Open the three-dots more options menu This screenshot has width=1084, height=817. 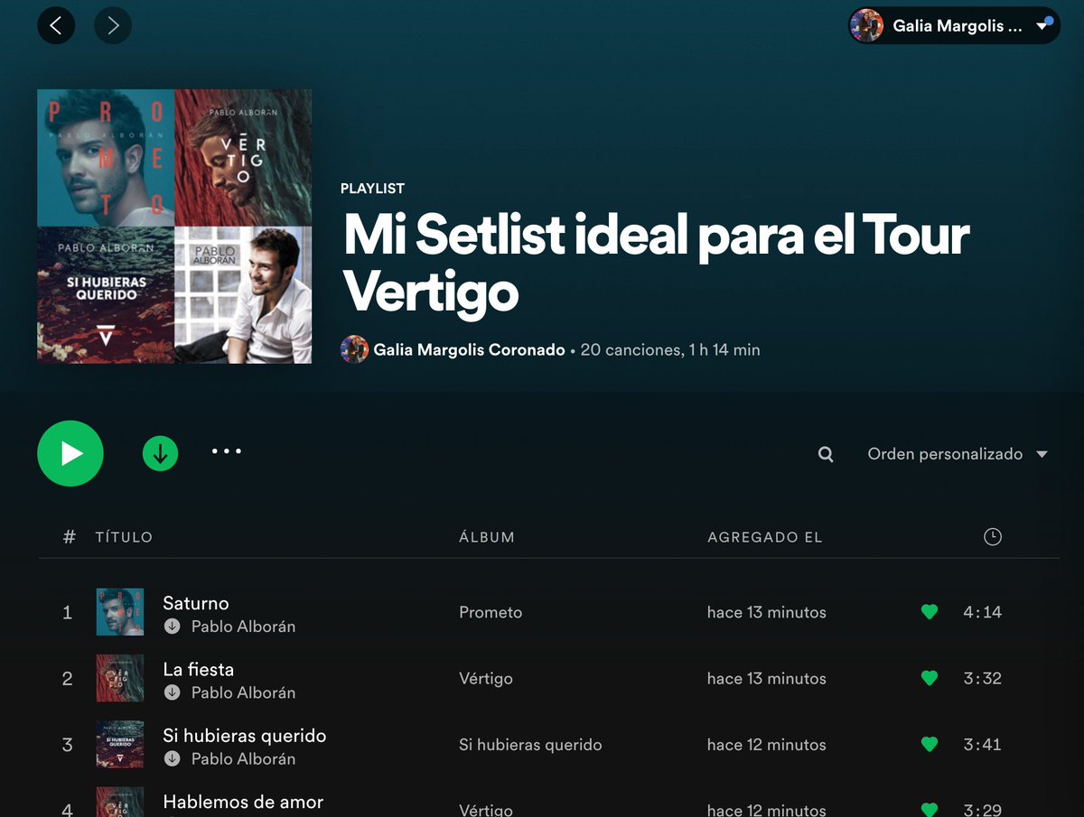(x=227, y=451)
